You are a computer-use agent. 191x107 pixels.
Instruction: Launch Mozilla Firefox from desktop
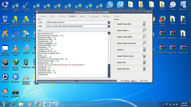[162, 21]
